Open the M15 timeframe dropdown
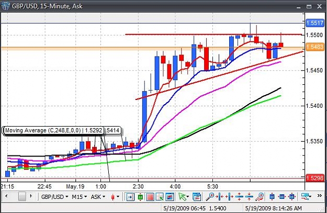The height and width of the screenshot is (213, 327). [79, 197]
